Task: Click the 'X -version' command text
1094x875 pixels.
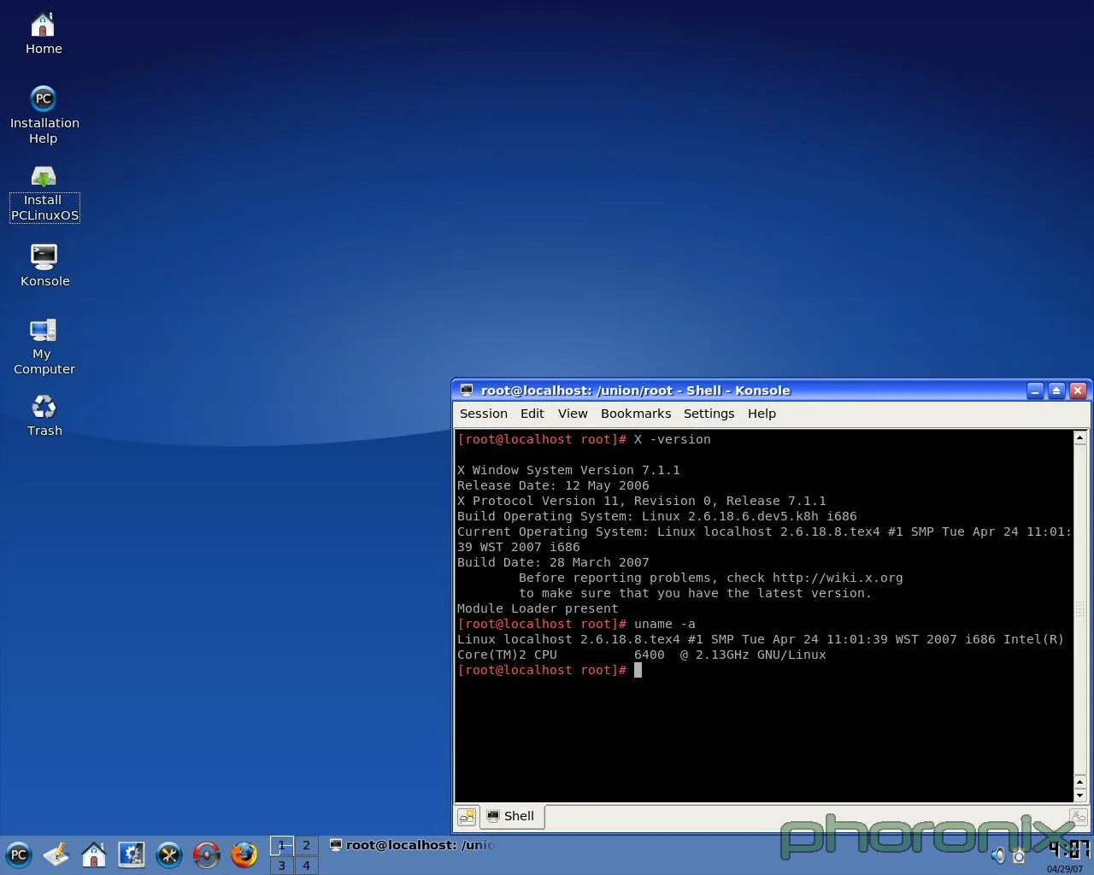Action: (672, 439)
